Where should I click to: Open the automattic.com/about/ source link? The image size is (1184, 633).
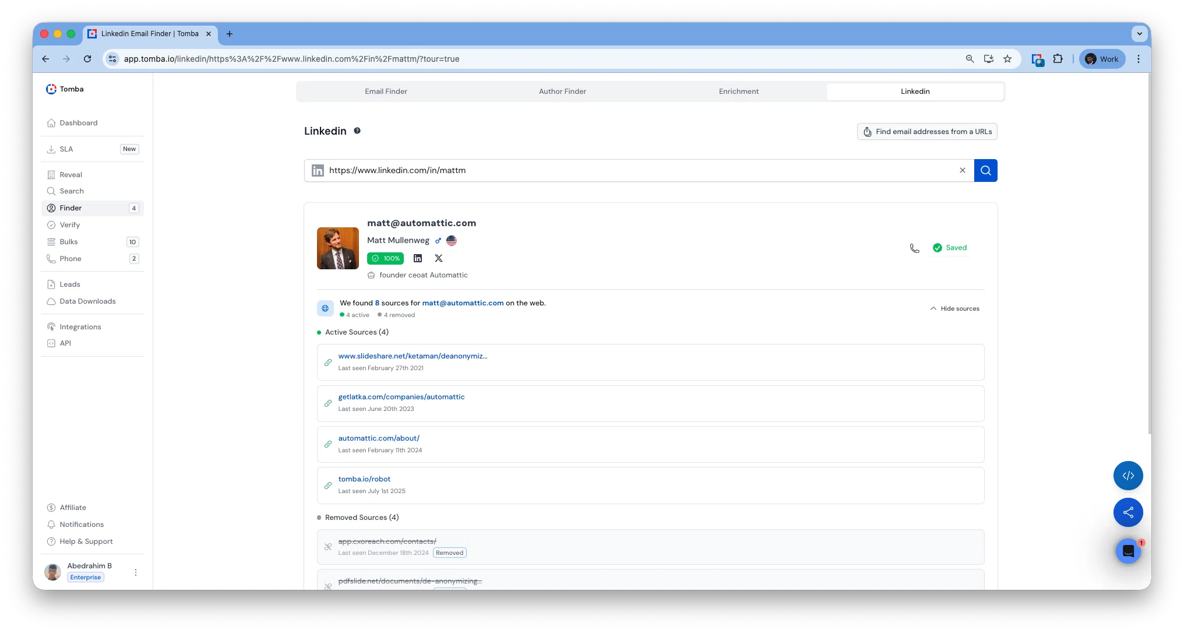379,438
